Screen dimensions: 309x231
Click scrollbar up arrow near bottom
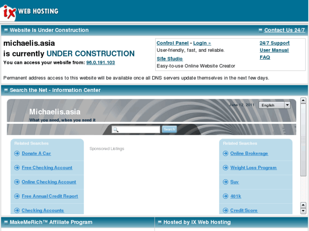pyautogui.click(x=303, y=205)
